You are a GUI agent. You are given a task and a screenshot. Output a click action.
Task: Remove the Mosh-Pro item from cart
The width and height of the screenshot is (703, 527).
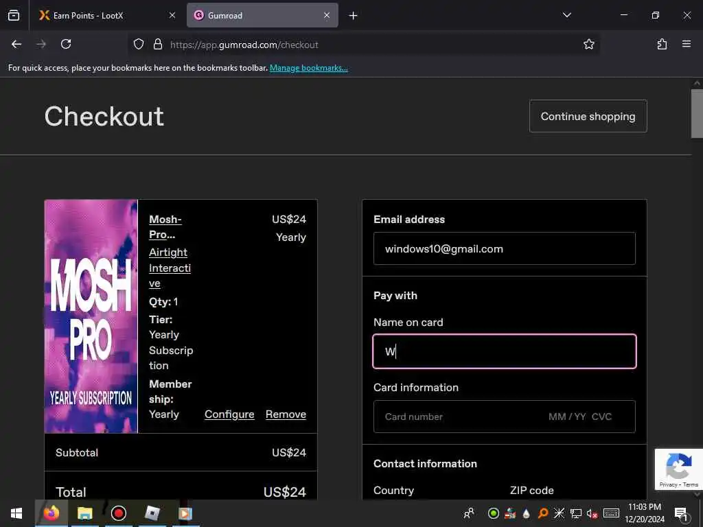coord(286,414)
